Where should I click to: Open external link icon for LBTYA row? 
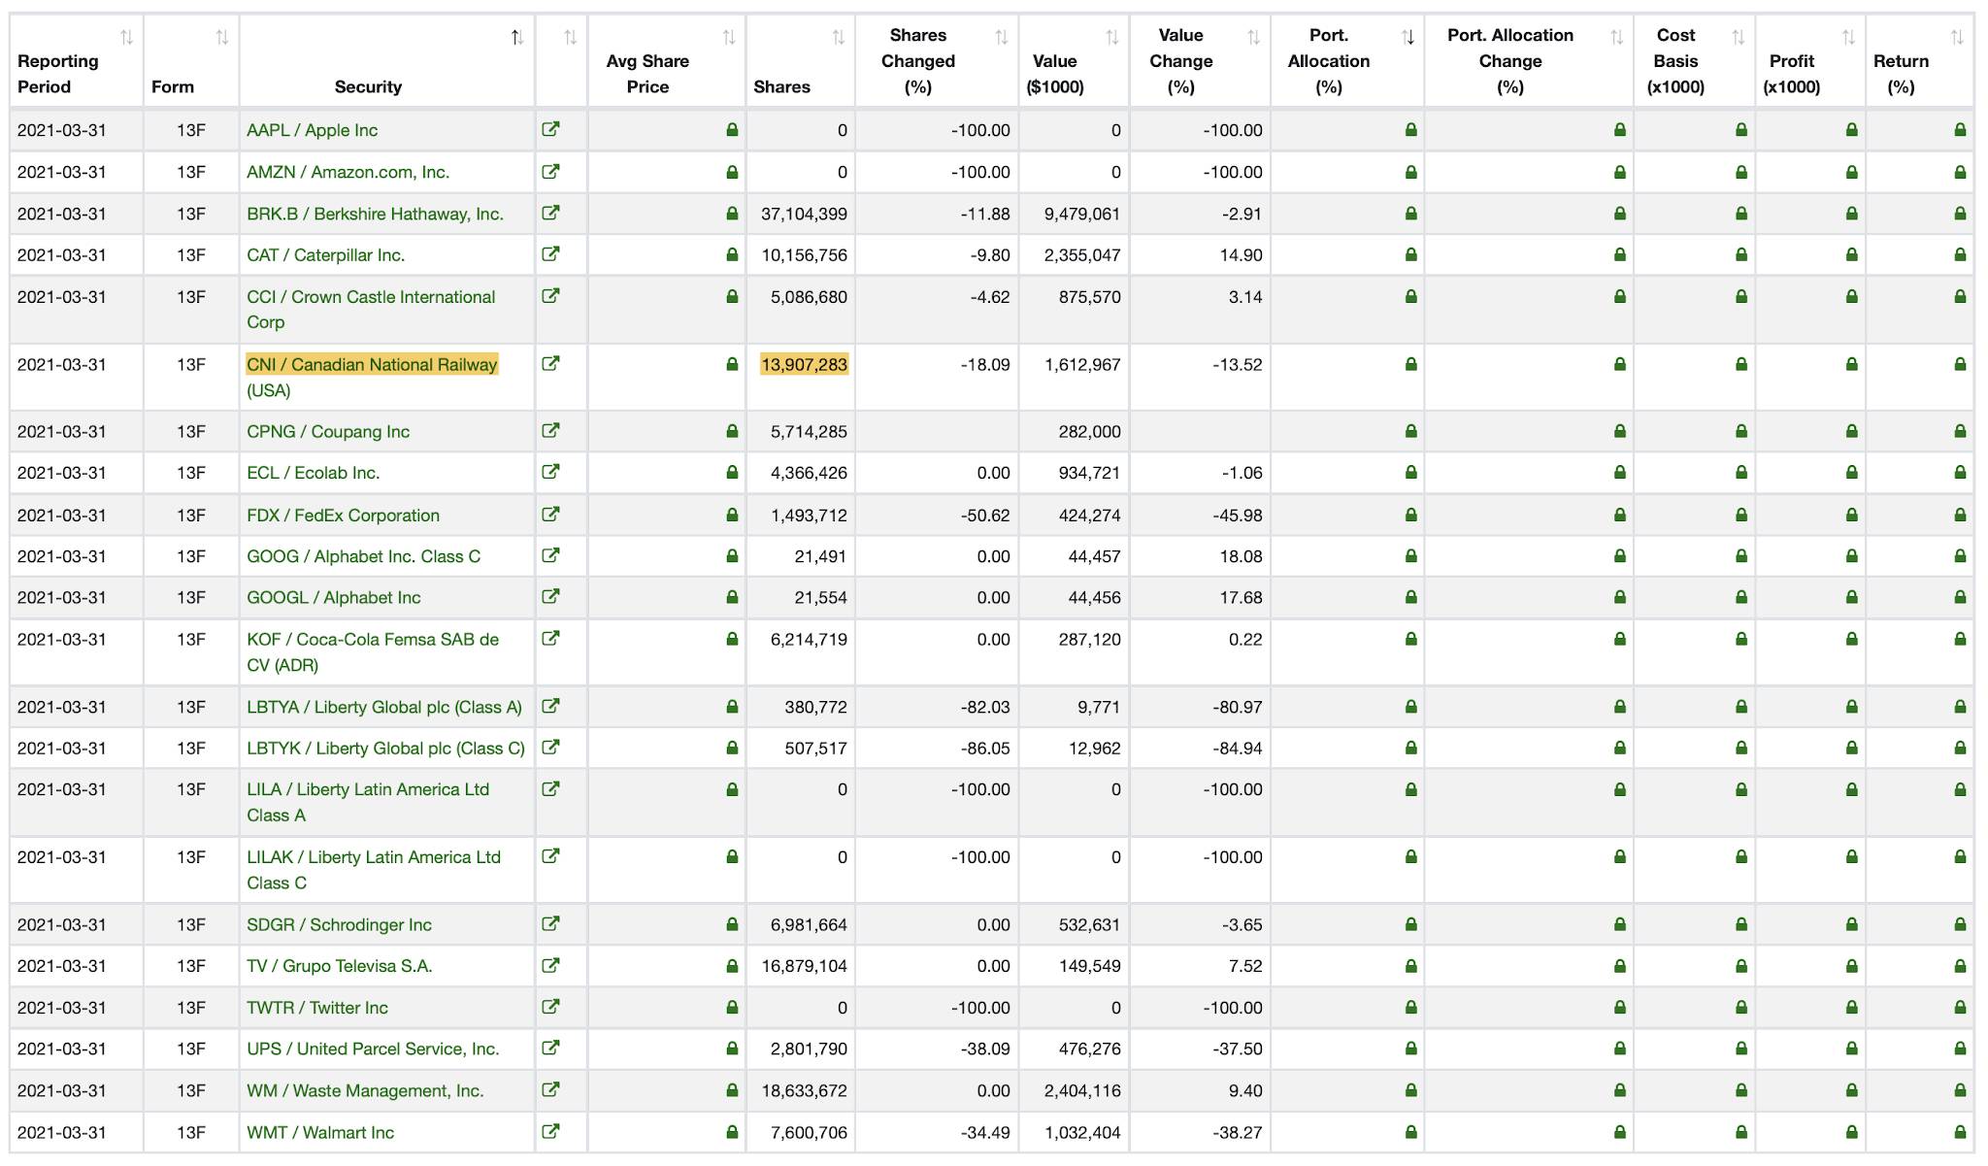tap(550, 706)
